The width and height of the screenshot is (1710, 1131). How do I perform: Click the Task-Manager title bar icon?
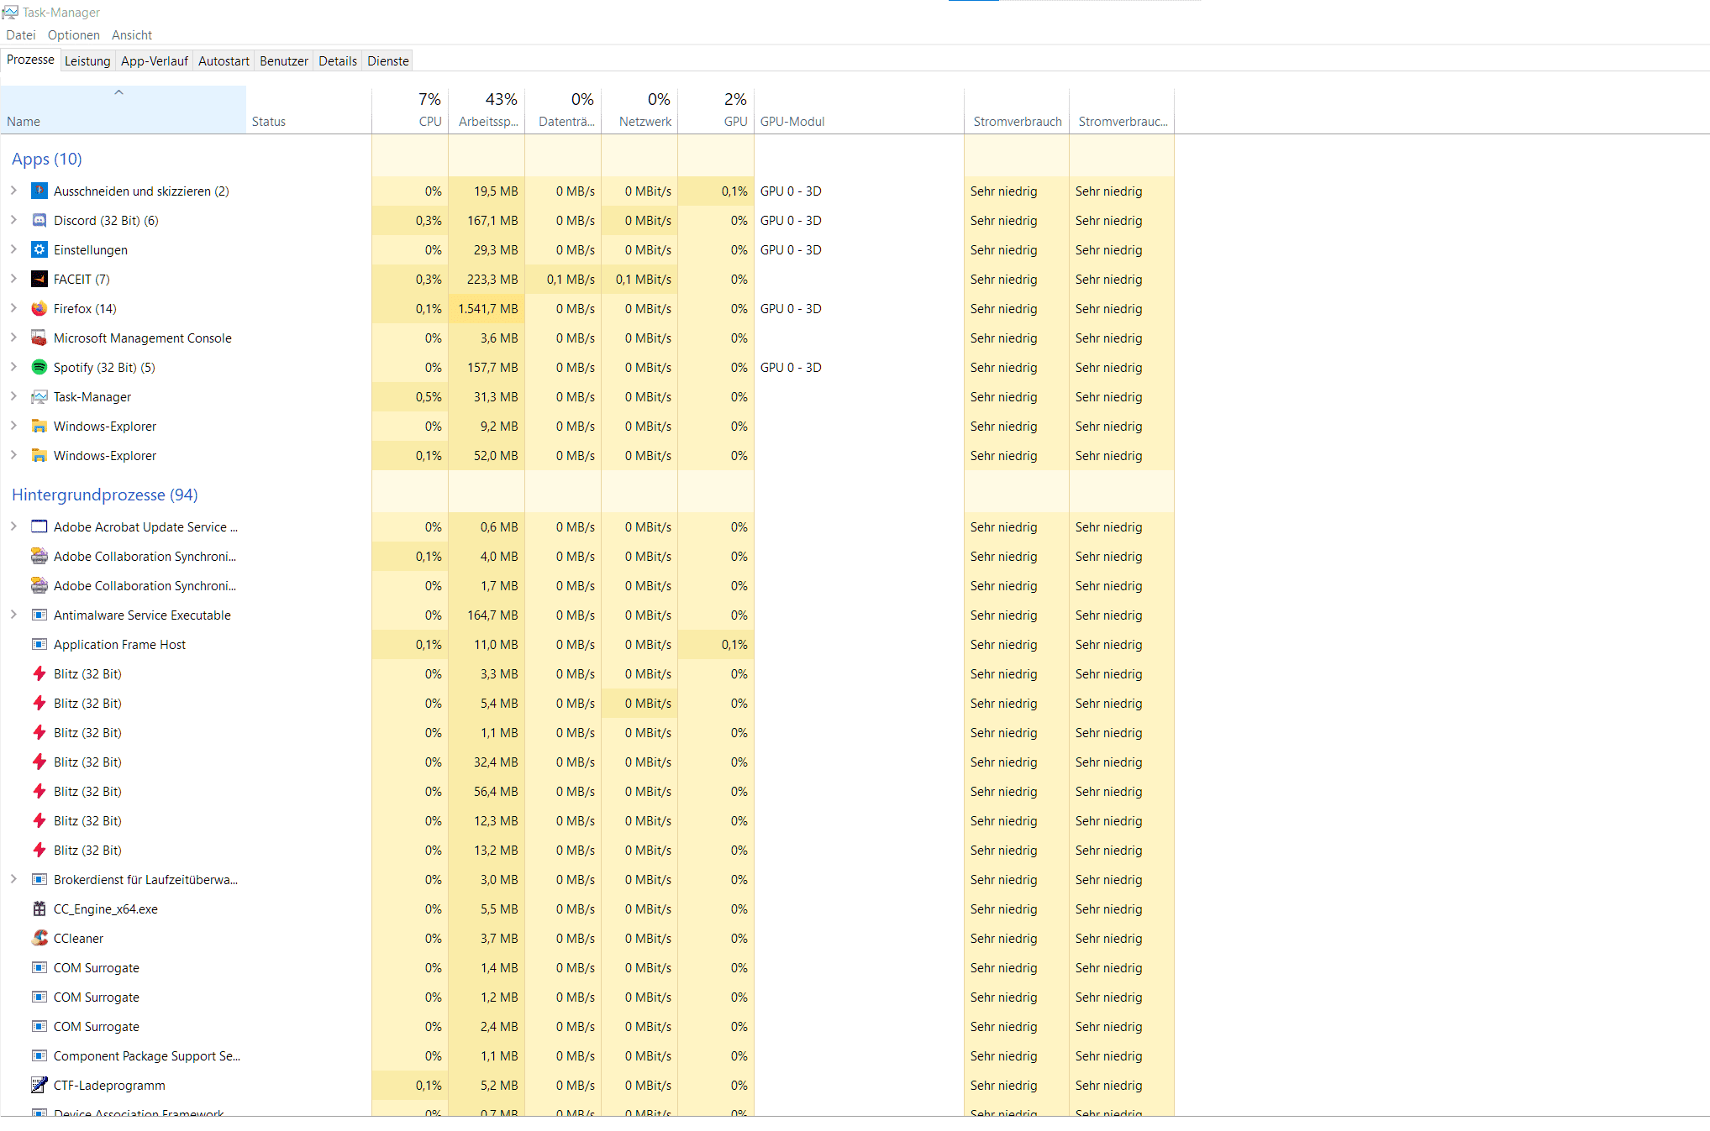pos(10,12)
